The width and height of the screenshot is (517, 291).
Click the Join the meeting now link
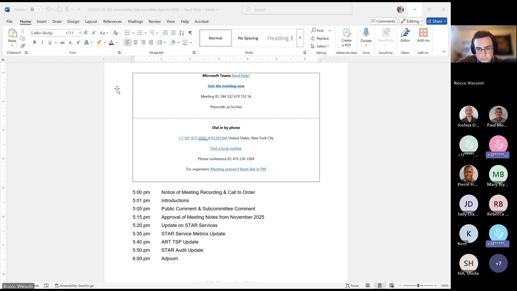coord(226,86)
